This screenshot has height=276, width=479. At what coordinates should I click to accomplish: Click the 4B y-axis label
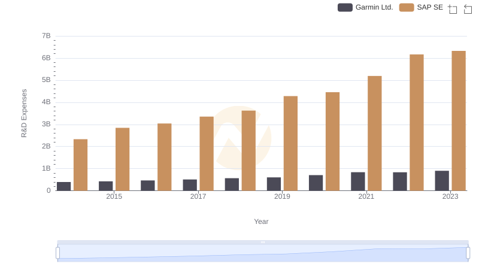point(46,102)
